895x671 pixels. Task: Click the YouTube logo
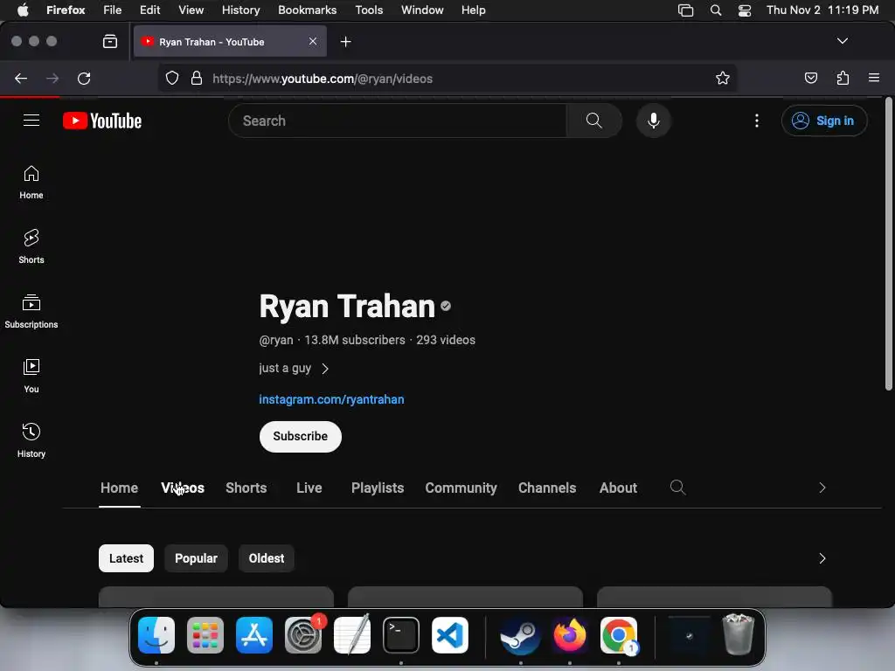[102, 121]
